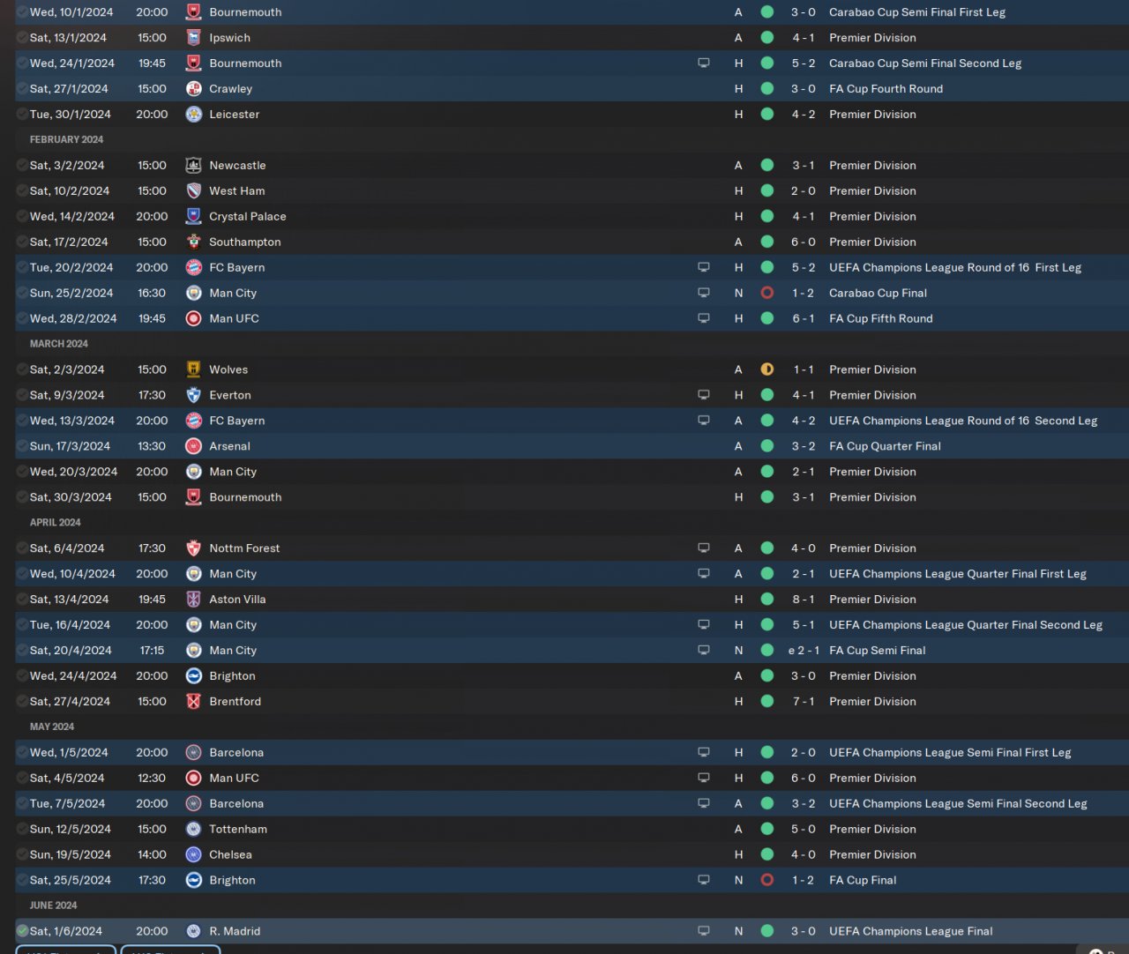Click the 6 - 1 score against Man UFC
Screen dimensions: 1129x954
(x=803, y=318)
